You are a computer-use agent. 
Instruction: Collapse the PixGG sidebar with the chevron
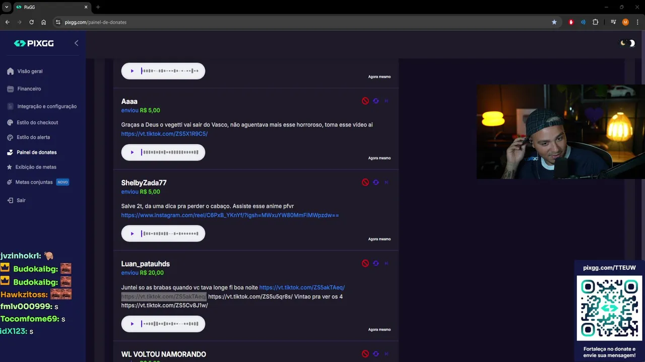click(x=76, y=43)
